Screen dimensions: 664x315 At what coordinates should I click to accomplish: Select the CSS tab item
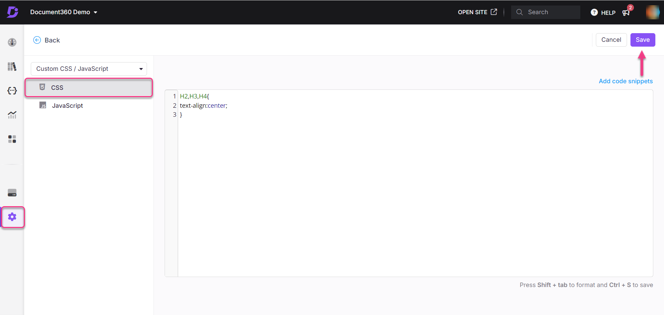click(89, 87)
